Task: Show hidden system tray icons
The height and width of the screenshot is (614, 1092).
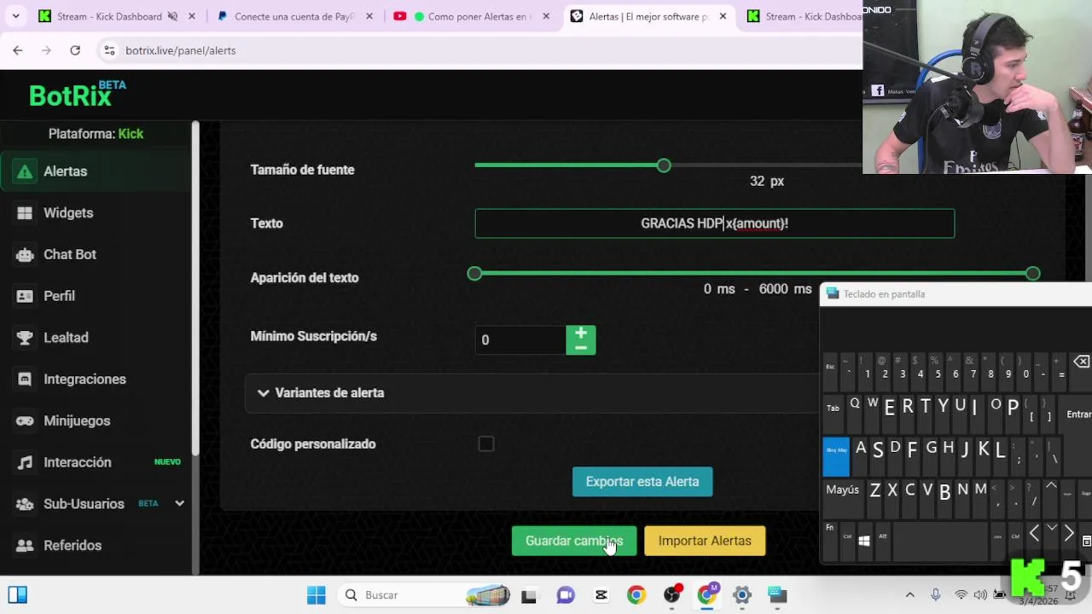Action: [x=909, y=595]
